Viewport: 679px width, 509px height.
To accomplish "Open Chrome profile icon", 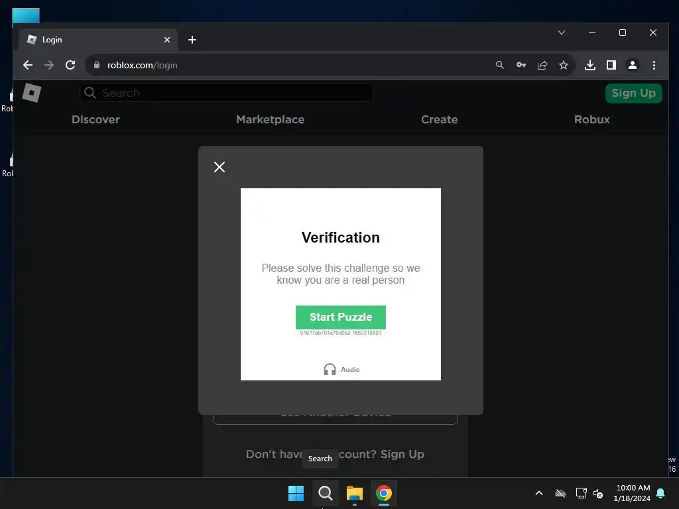I will click(632, 65).
